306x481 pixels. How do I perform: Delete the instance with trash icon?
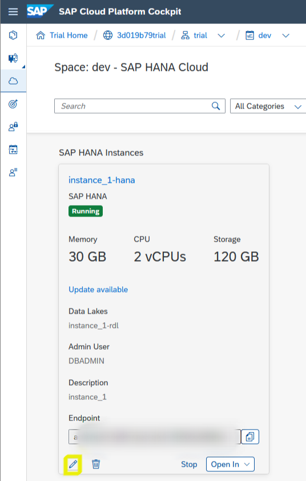pos(96,464)
